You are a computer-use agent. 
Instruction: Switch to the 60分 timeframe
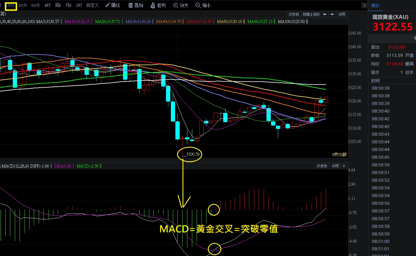pyautogui.click(x=36, y=5)
